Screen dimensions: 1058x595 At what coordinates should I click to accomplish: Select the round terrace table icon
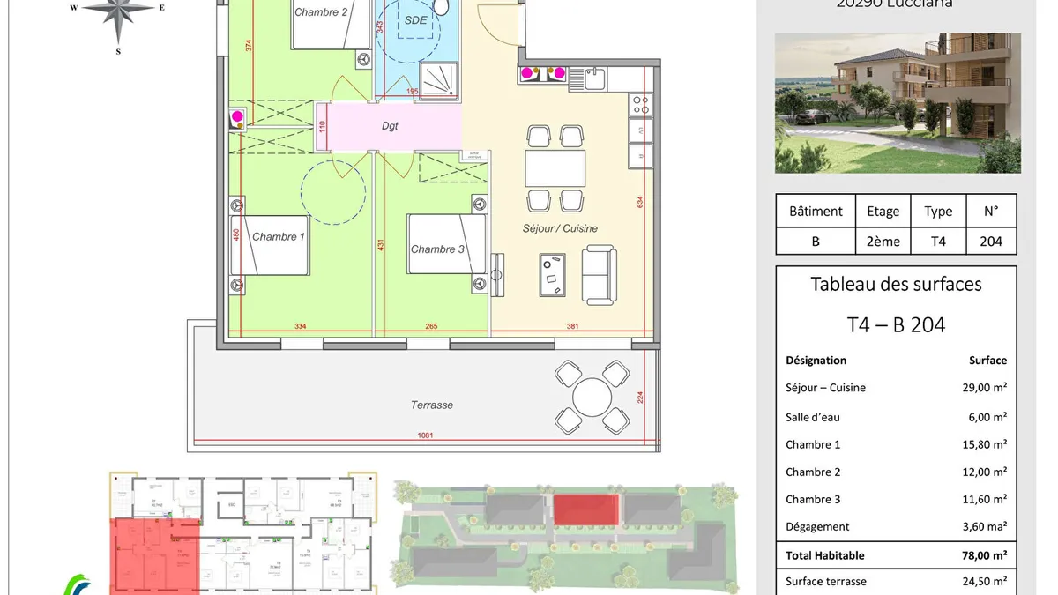click(x=592, y=397)
